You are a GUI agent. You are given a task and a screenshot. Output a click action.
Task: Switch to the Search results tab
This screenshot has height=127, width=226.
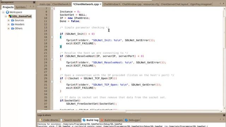[x=71, y=120]
